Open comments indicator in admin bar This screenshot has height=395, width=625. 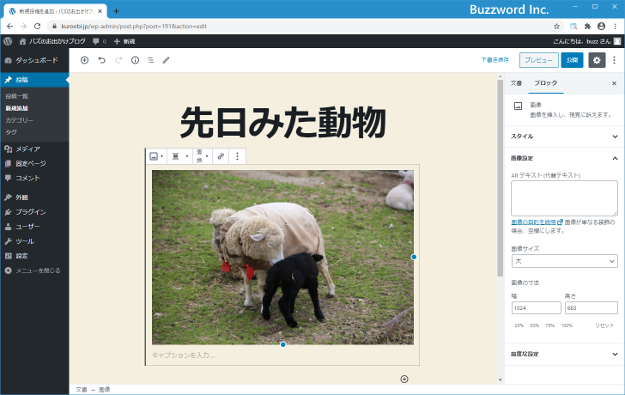[100, 41]
